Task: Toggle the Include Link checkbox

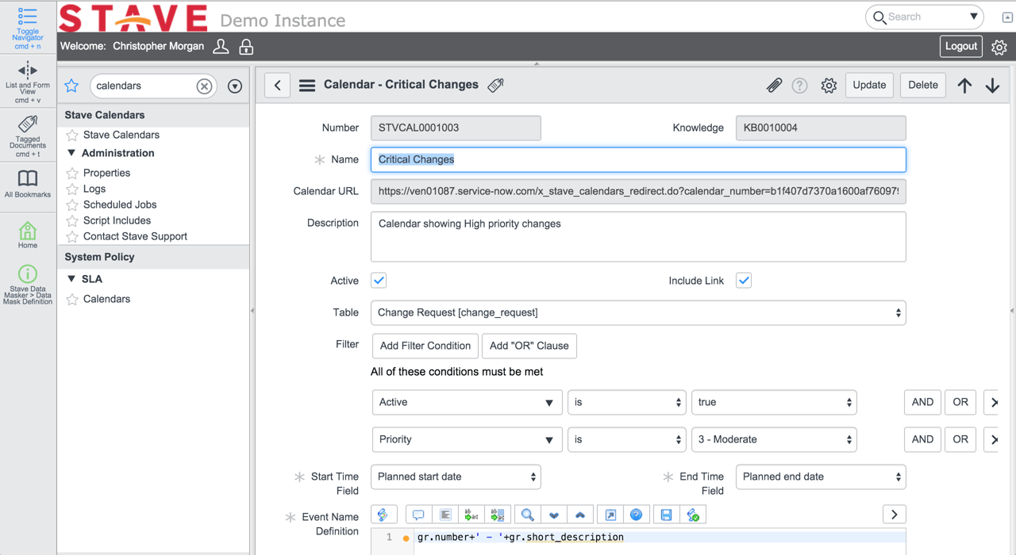Action: tap(744, 281)
